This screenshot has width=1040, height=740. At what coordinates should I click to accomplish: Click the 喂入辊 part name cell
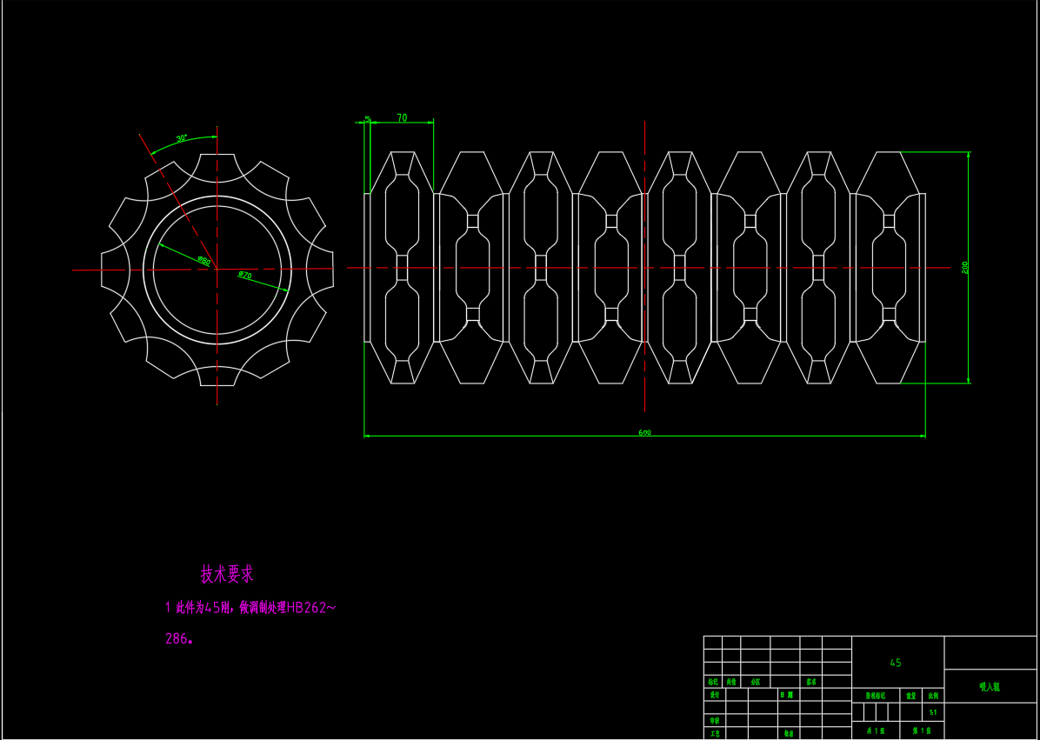[990, 687]
